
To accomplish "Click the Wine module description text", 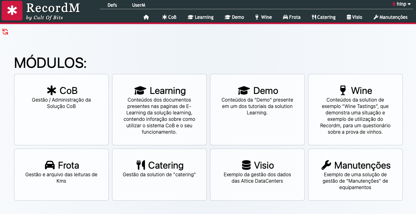I will click(355, 116).
